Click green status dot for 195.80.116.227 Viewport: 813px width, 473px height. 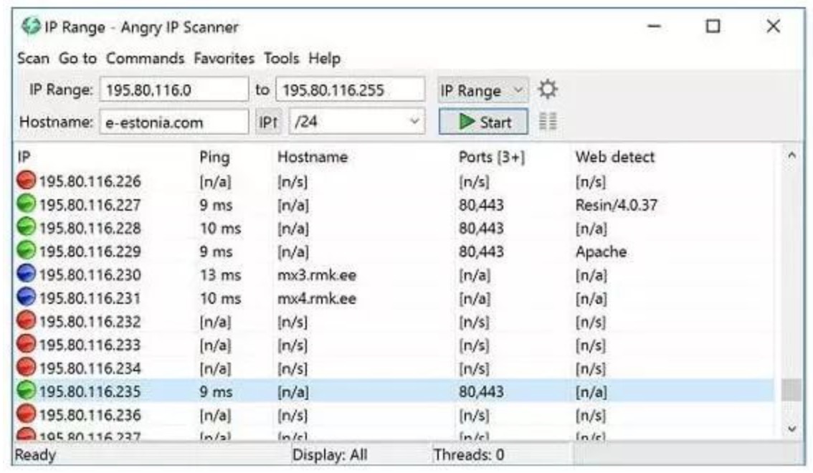pyautogui.click(x=26, y=204)
